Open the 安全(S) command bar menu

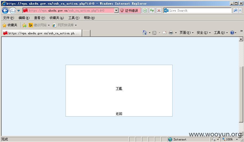click(x=204, y=33)
